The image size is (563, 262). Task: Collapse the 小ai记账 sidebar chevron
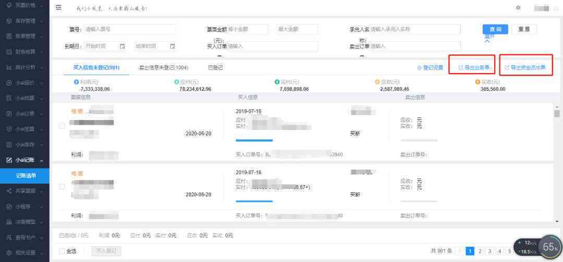[x=42, y=161]
